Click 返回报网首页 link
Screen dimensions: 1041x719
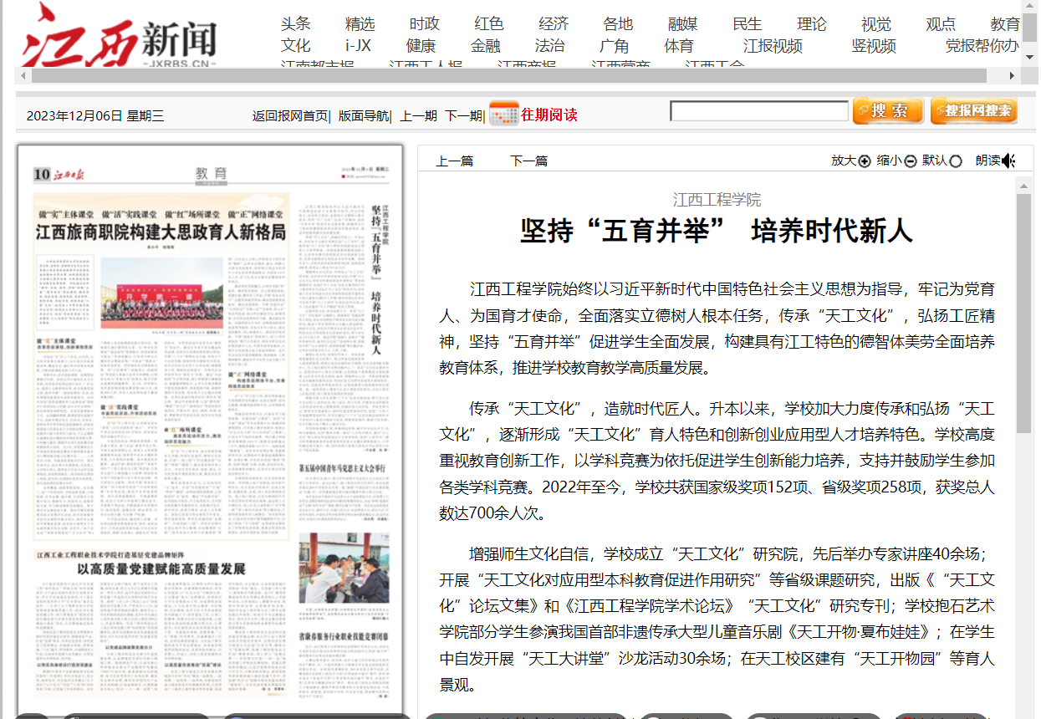click(290, 116)
